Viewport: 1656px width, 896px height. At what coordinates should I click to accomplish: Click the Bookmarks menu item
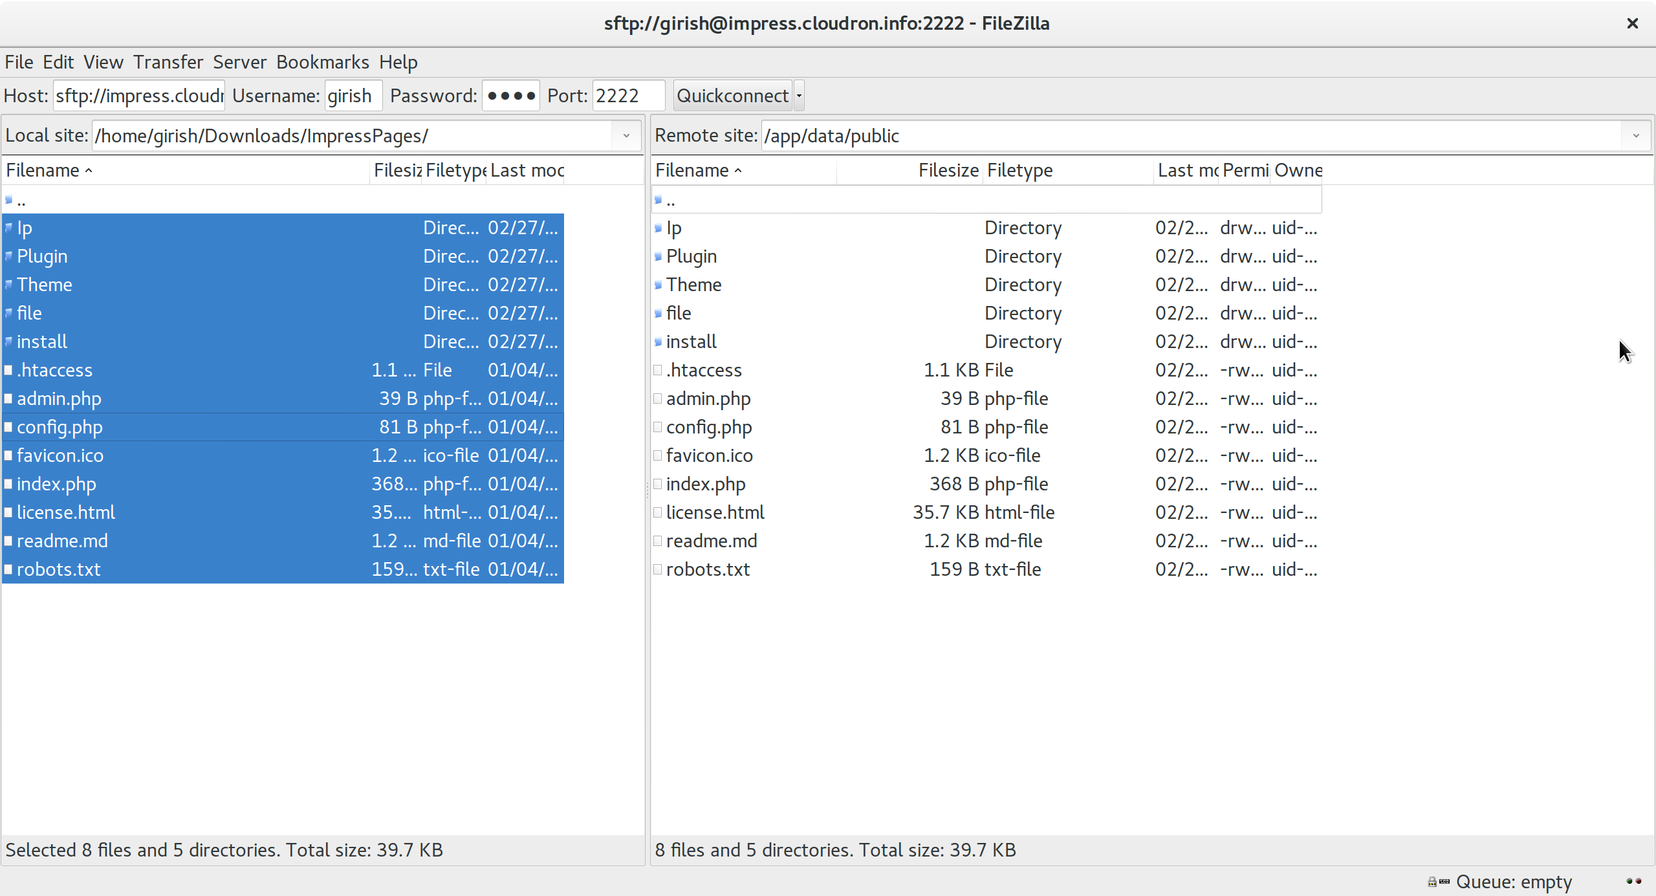pyautogui.click(x=324, y=62)
